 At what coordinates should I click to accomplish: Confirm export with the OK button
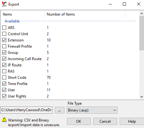pos(79,121)
